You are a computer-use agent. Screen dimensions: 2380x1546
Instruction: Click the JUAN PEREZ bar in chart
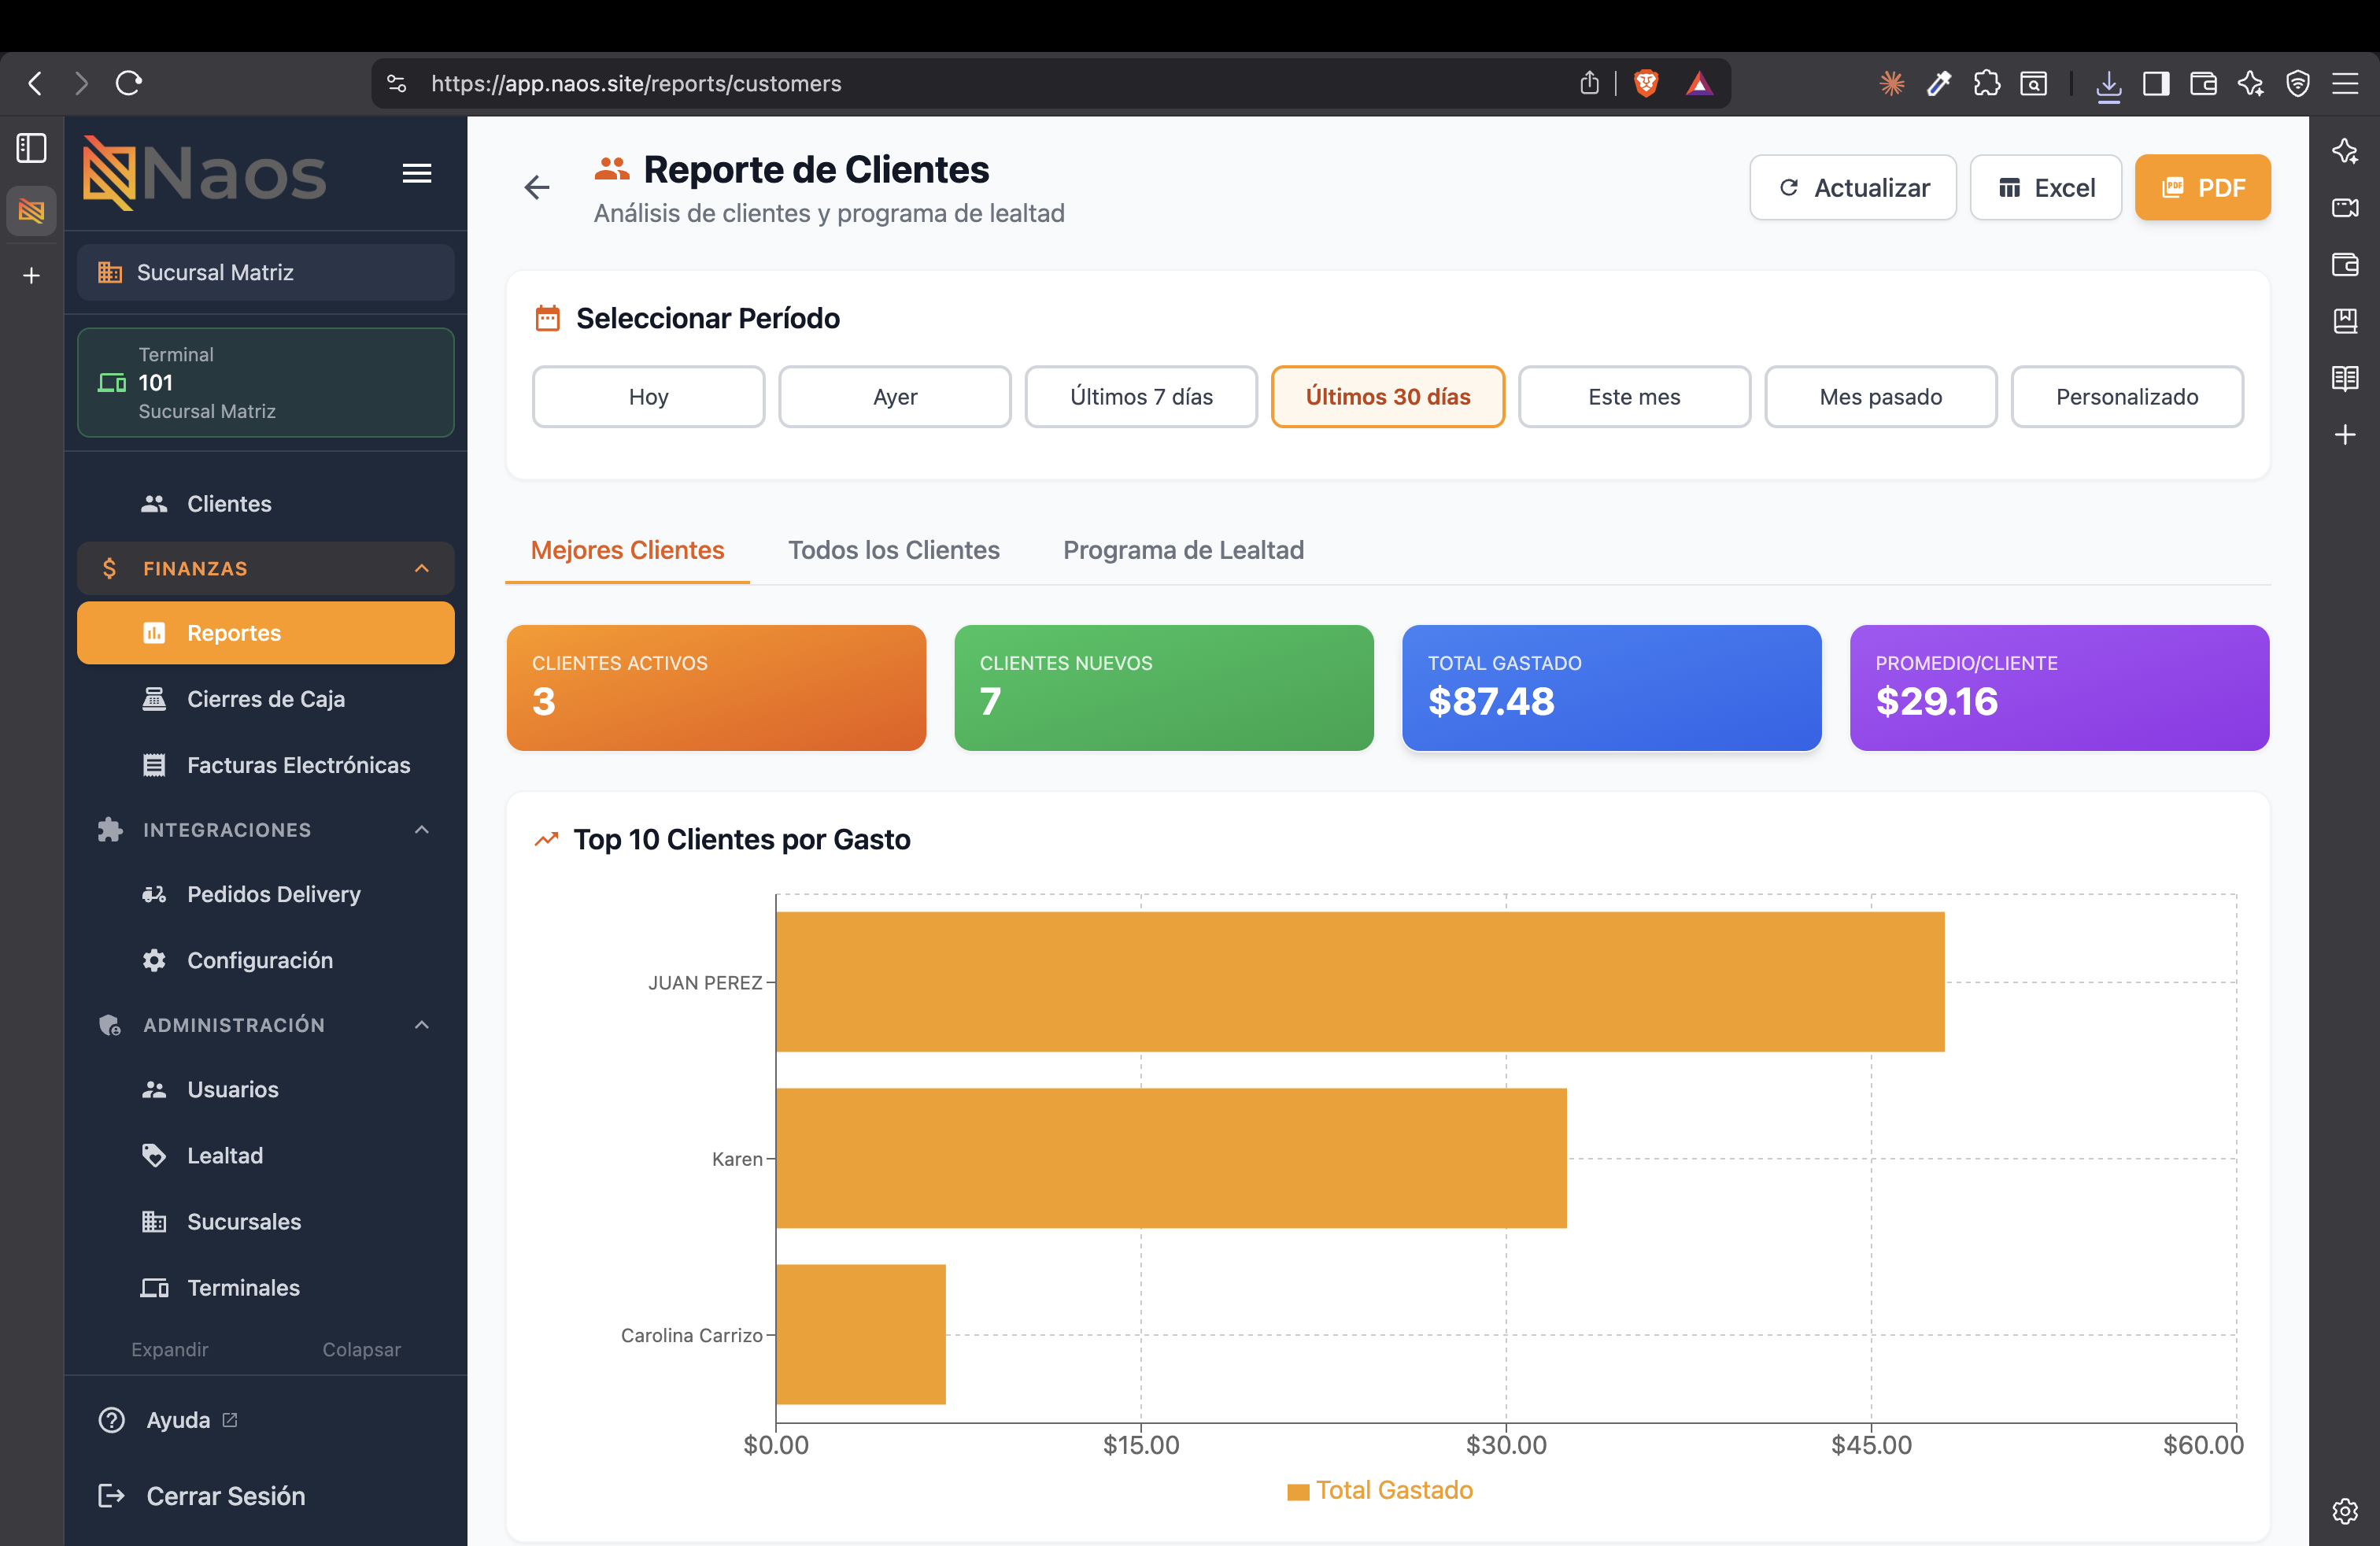(x=1360, y=982)
